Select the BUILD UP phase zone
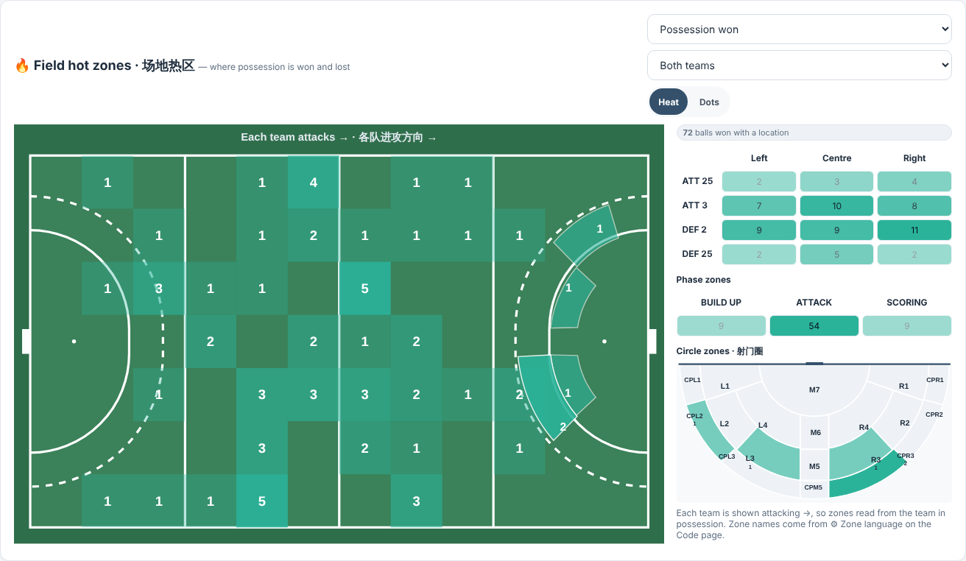Image resolution: width=966 pixels, height=561 pixels. pos(721,325)
